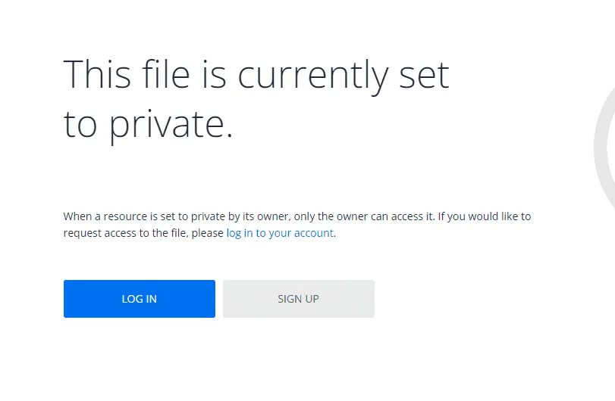
Task: Click the blue LOG IN button
Action: (140, 299)
